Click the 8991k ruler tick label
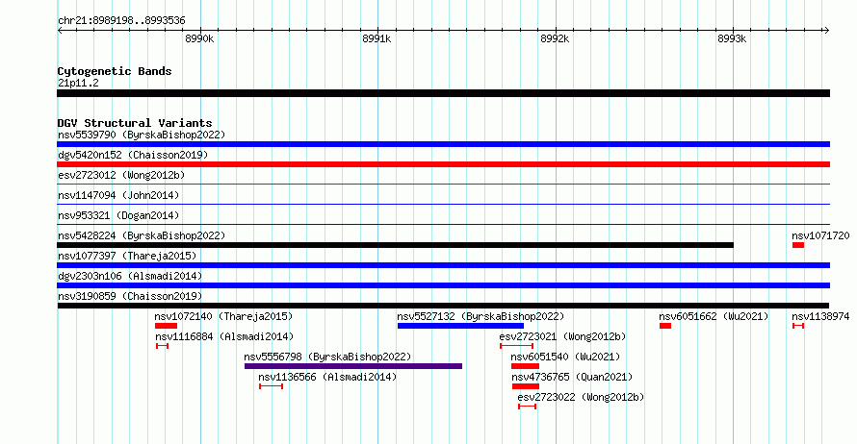The height and width of the screenshot is (444, 857). point(377,39)
